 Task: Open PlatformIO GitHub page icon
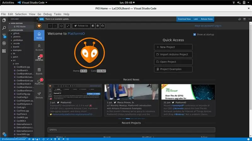pyautogui.click(x=102, y=26)
